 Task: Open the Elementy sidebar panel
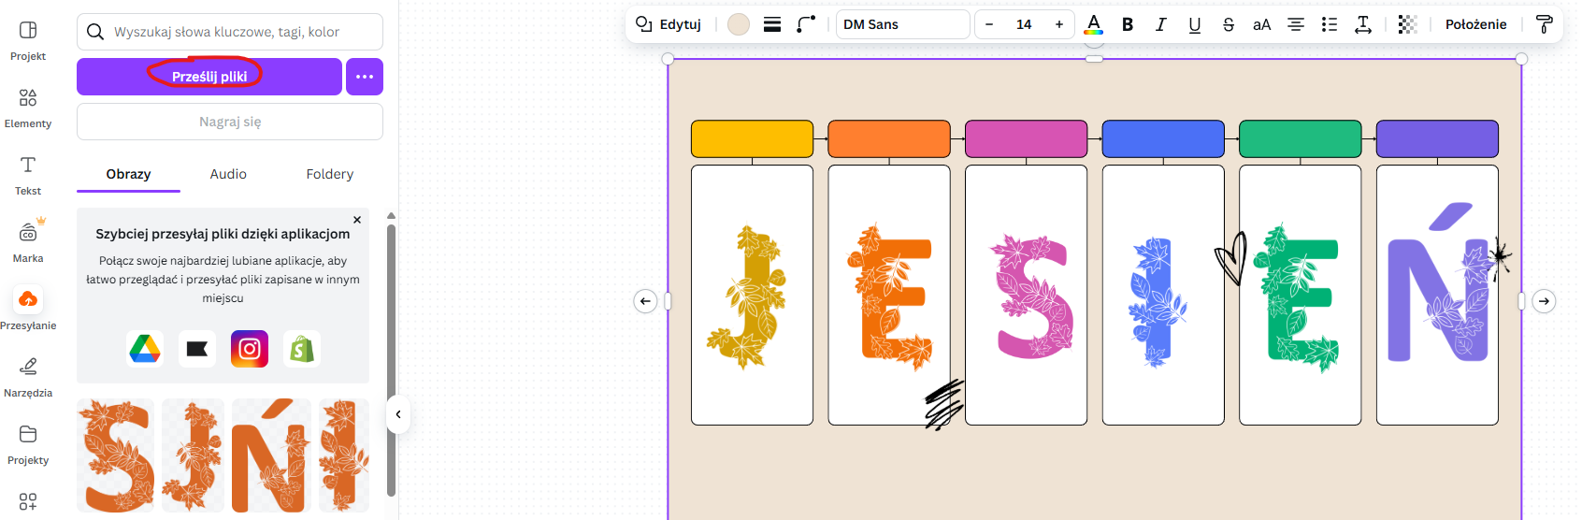28,108
